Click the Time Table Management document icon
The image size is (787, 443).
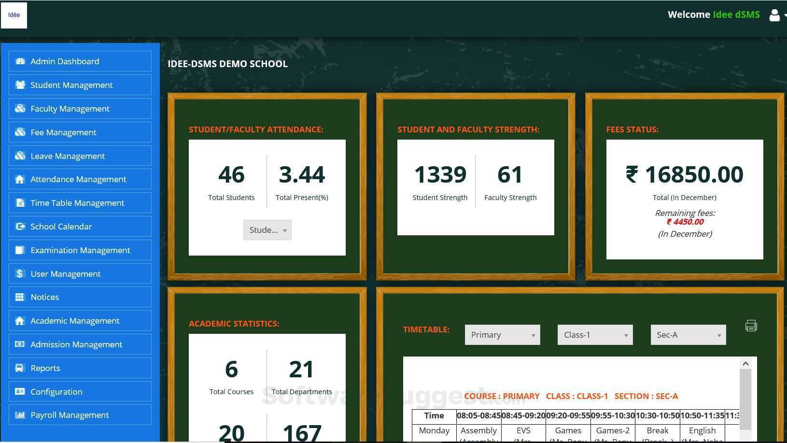point(20,203)
